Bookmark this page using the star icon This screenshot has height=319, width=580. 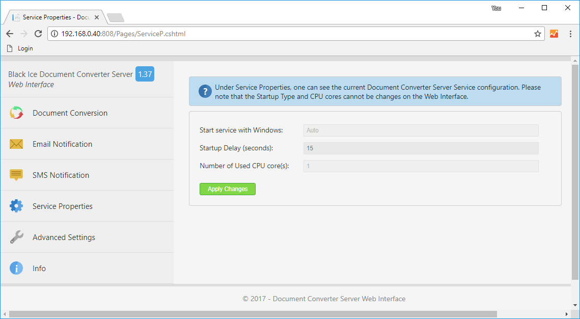click(x=537, y=34)
